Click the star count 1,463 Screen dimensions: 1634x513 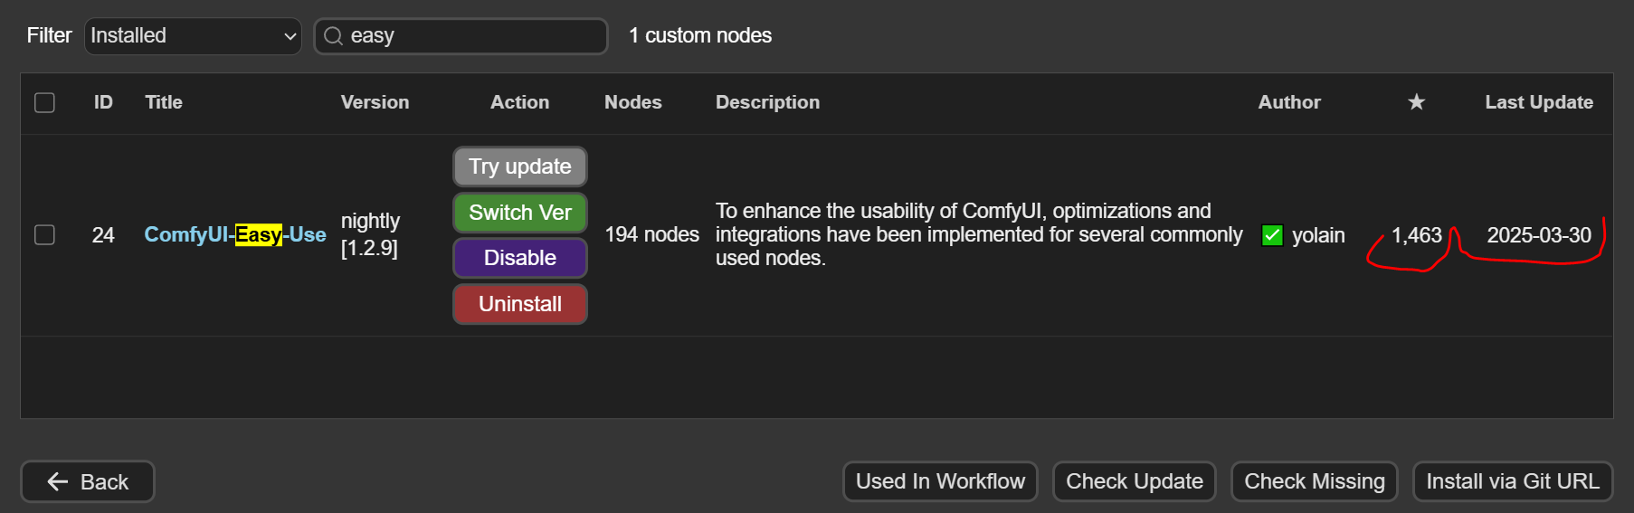pyautogui.click(x=1416, y=235)
